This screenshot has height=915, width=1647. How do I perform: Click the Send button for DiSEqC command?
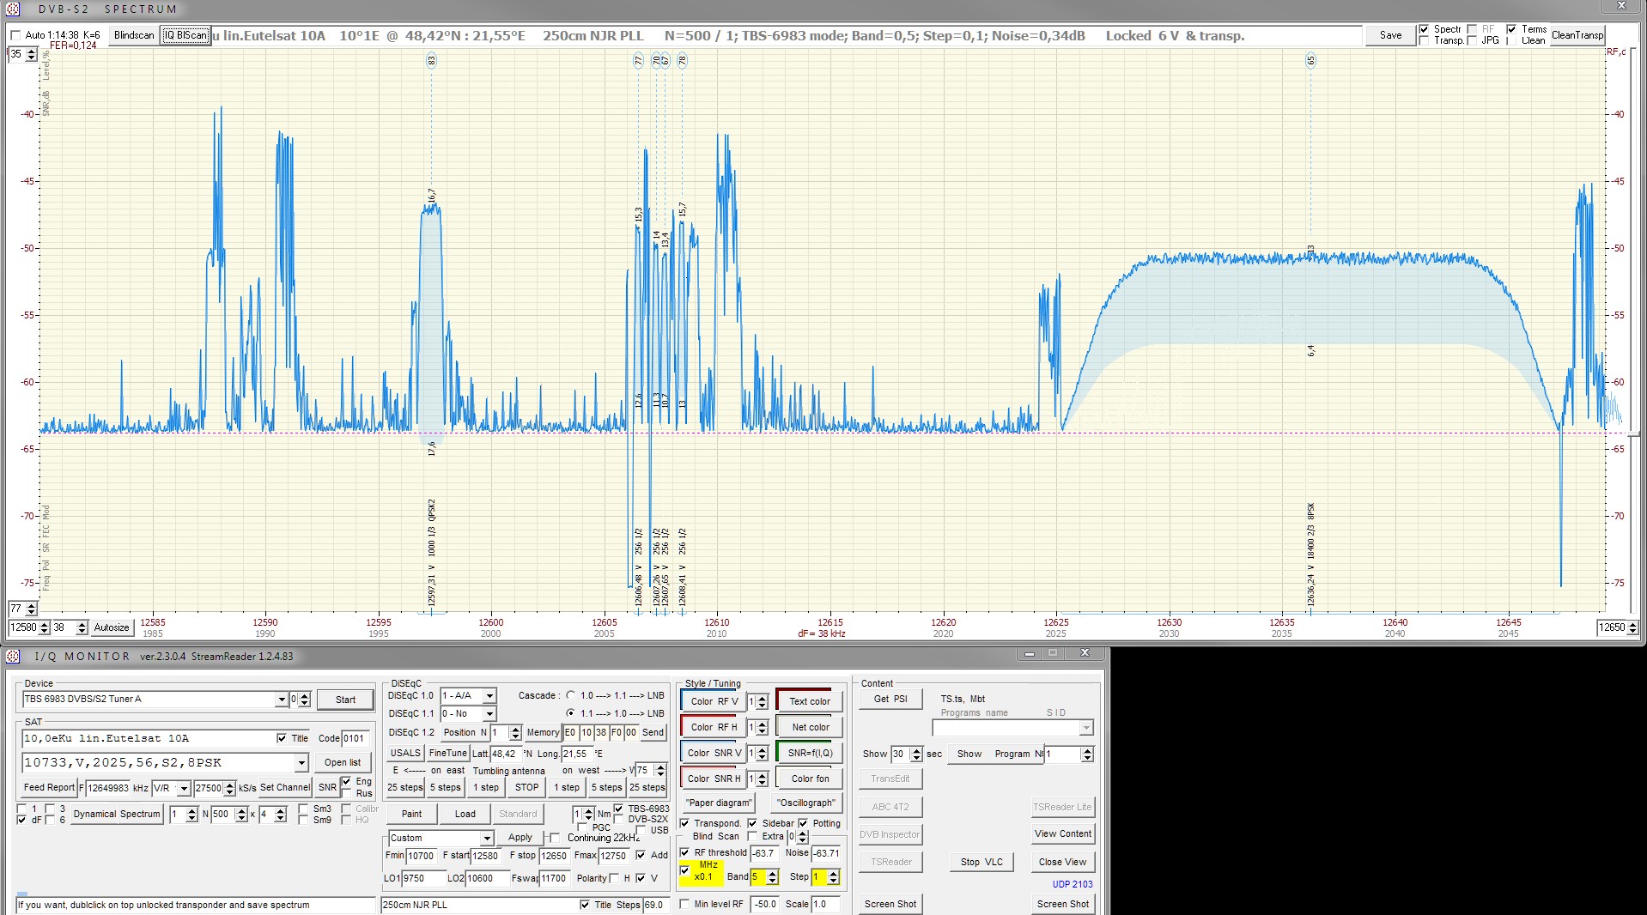coord(653,732)
